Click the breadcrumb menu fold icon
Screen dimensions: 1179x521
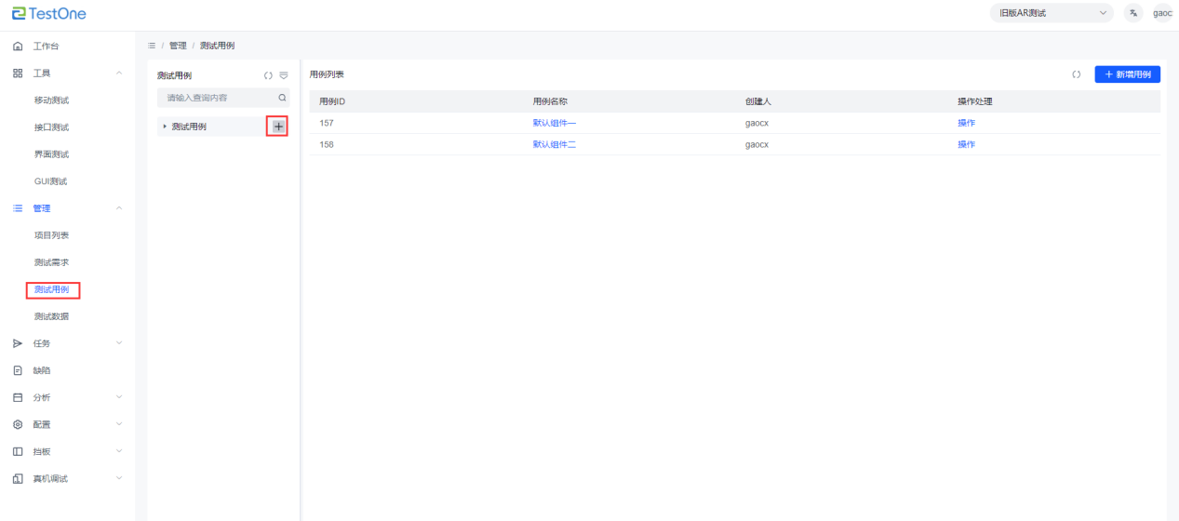(x=152, y=46)
